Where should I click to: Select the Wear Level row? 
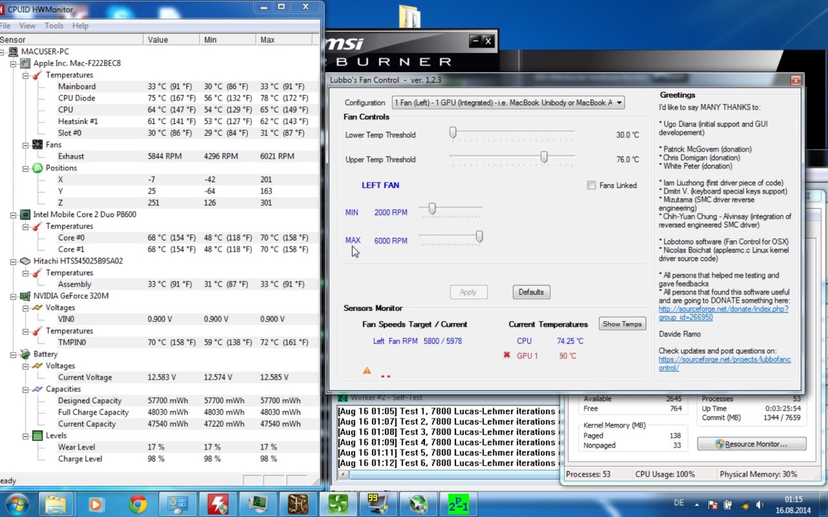(x=160, y=447)
